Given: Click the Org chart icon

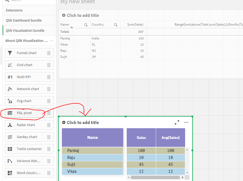Looking at the screenshot, I should pos(10,101).
